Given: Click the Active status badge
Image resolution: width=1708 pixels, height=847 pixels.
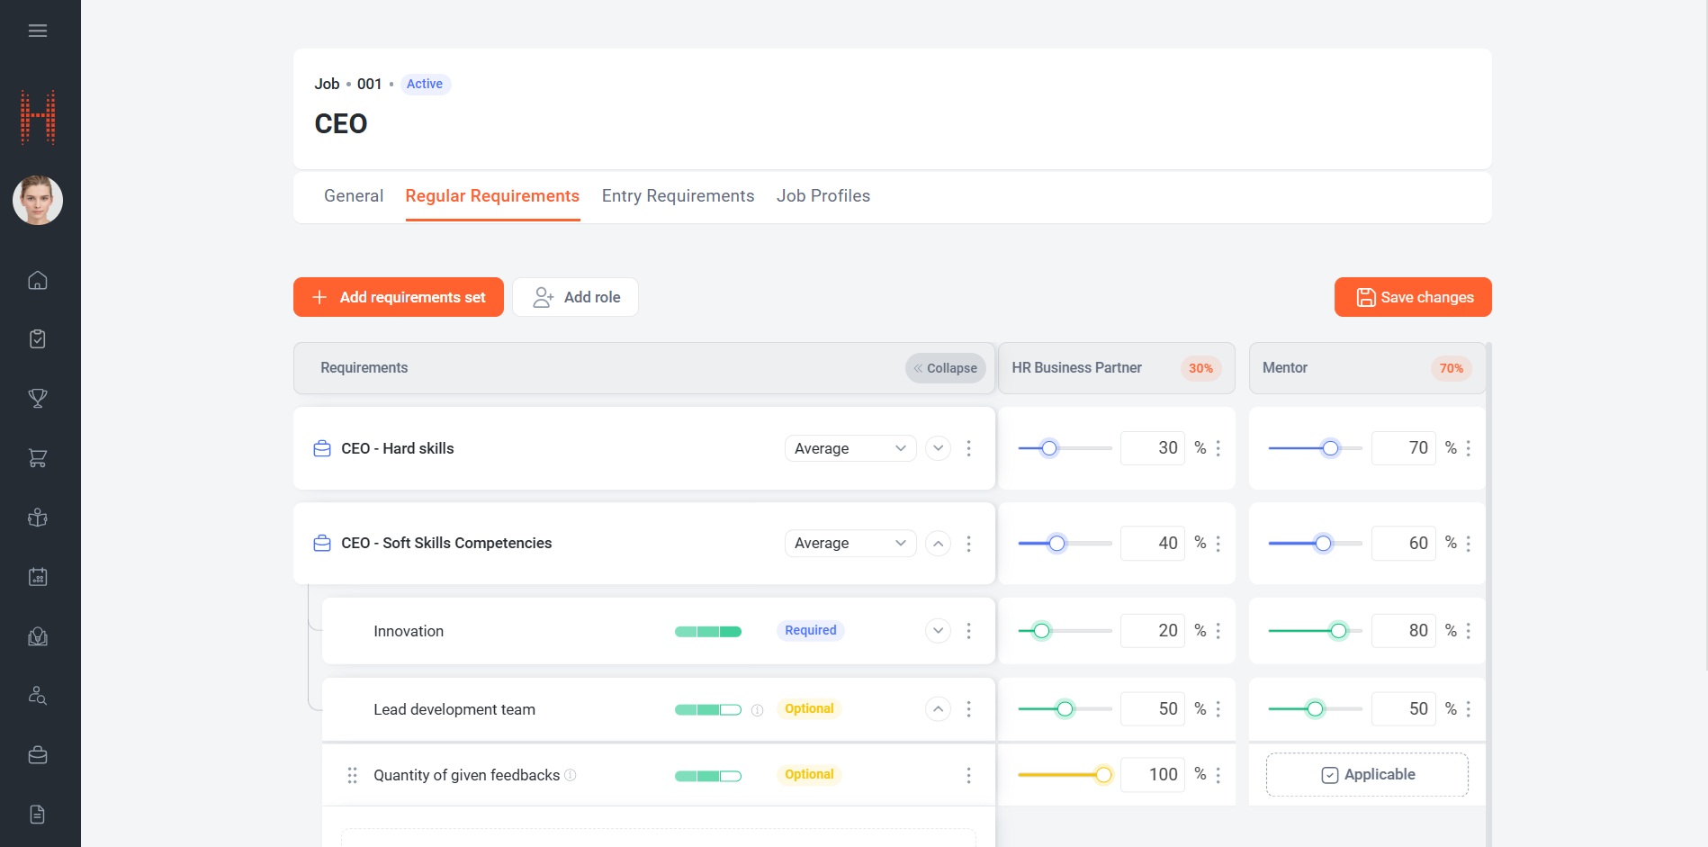Looking at the screenshot, I should (425, 84).
